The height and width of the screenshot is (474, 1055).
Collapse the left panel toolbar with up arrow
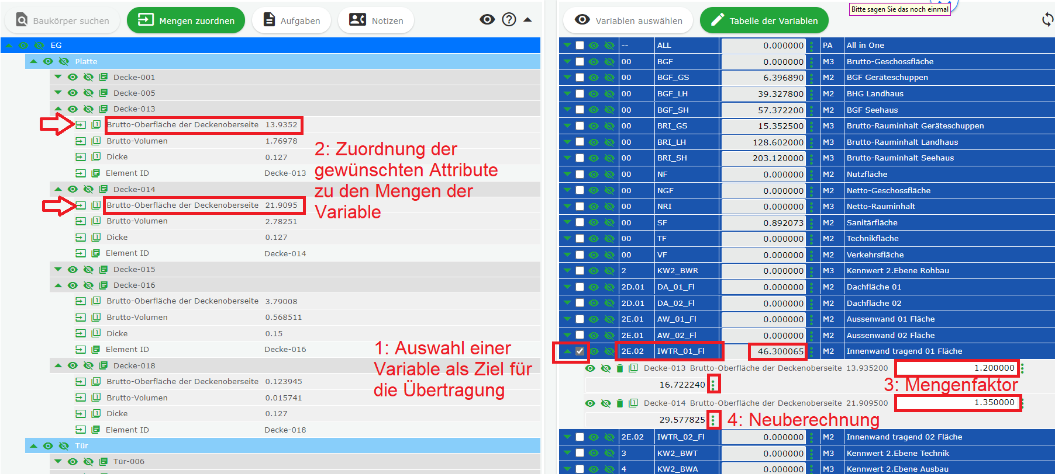coord(527,20)
